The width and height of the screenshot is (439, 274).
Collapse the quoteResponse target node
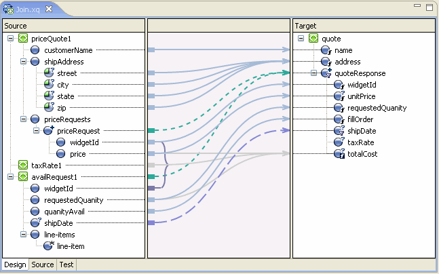[x=314, y=73]
